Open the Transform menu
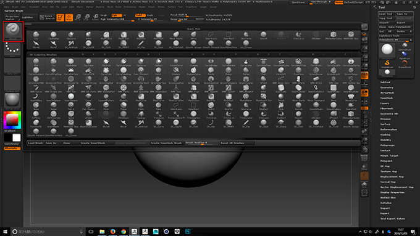Viewport: 420px width, 236px height. pos(191,7)
